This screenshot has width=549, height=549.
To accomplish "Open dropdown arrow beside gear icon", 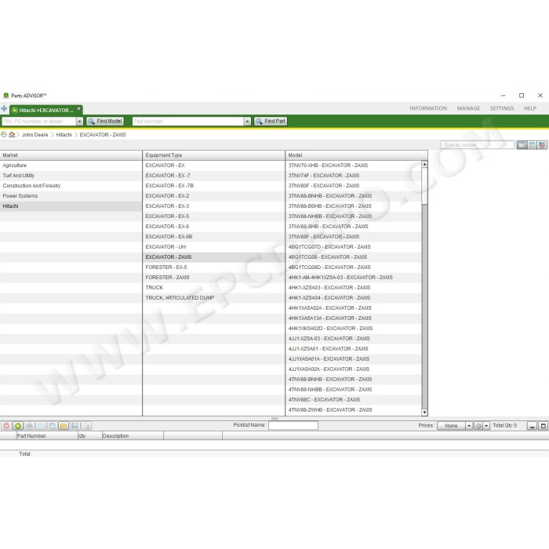I will [x=486, y=426].
